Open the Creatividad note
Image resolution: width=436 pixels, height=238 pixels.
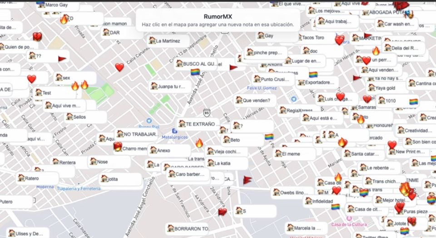pyautogui.click(x=416, y=131)
